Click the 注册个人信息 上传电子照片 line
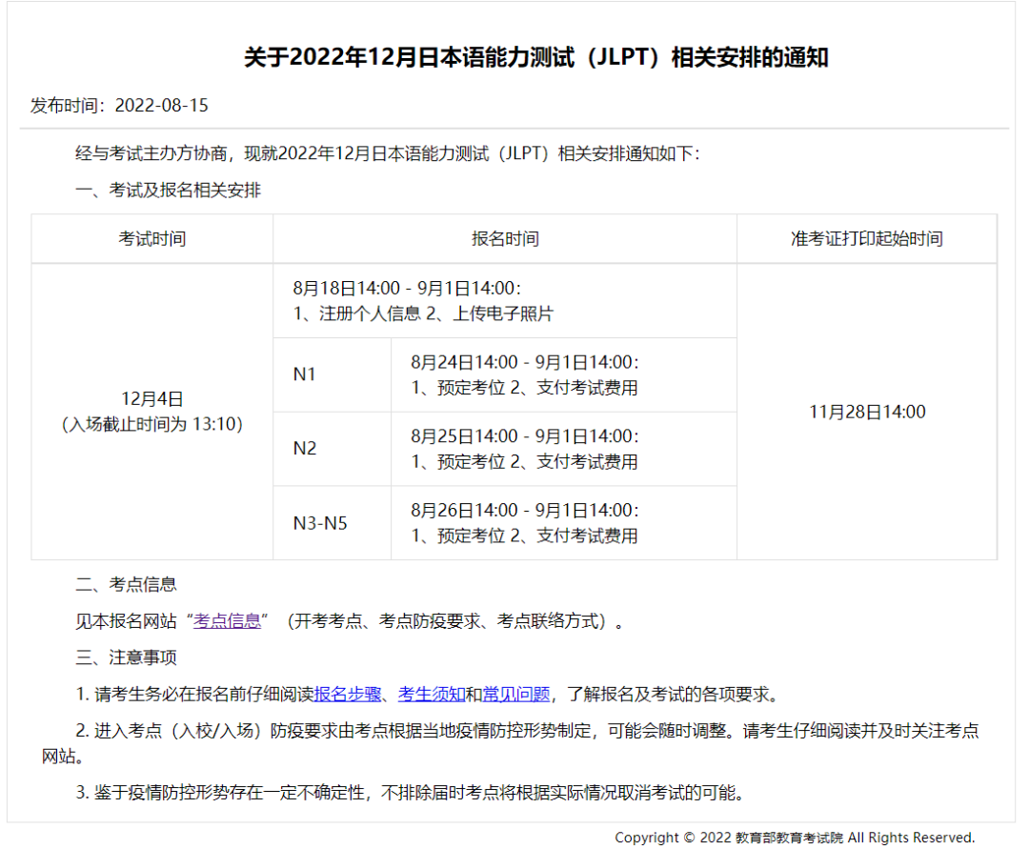Image resolution: width=1029 pixels, height=849 pixels. [423, 313]
